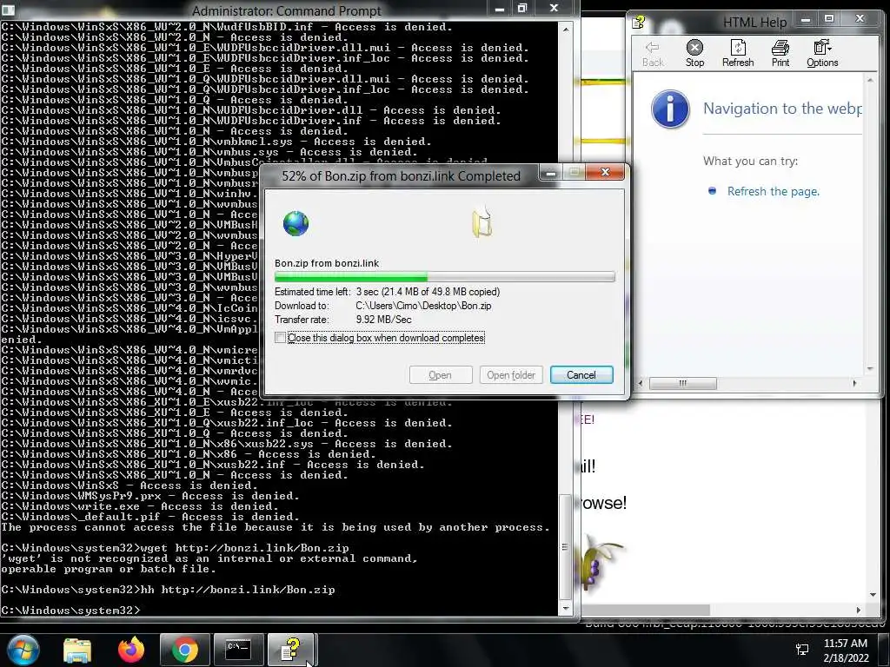Viewport: 890px width, 667px height.
Task: Click 'Refresh the page.' link
Action: click(x=773, y=192)
